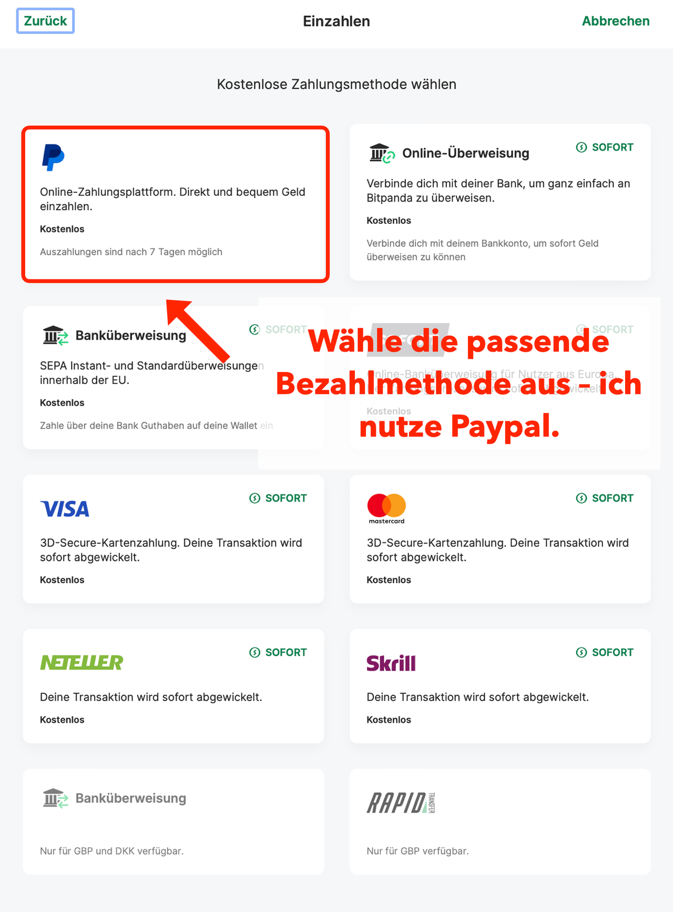Cancel deposit via Abbrechen
This screenshot has height=912, width=673.
point(616,21)
